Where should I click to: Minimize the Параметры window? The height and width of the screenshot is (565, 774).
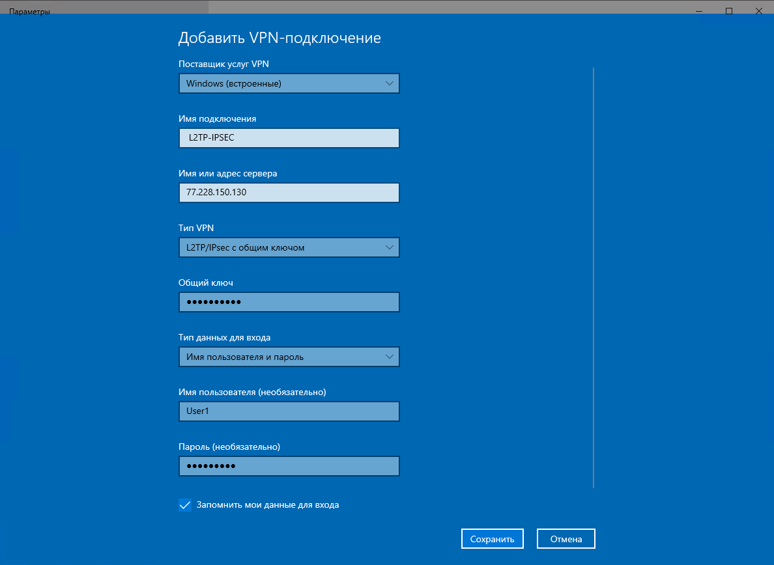(699, 11)
